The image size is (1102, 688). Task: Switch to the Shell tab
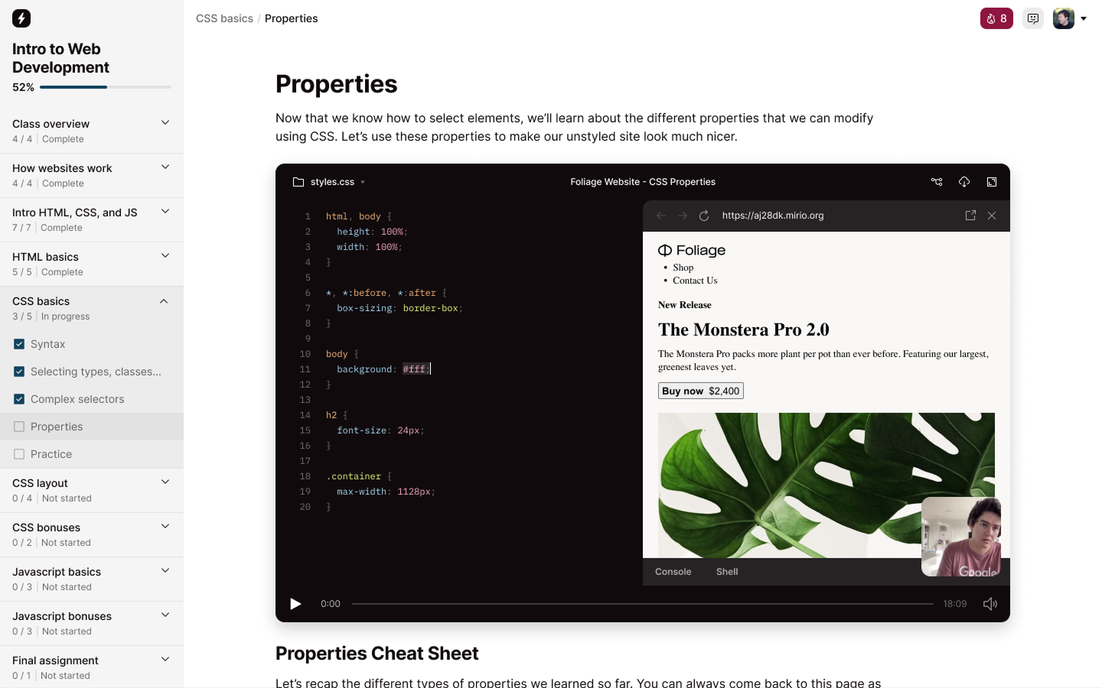pyautogui.click(x=727, y=572)
